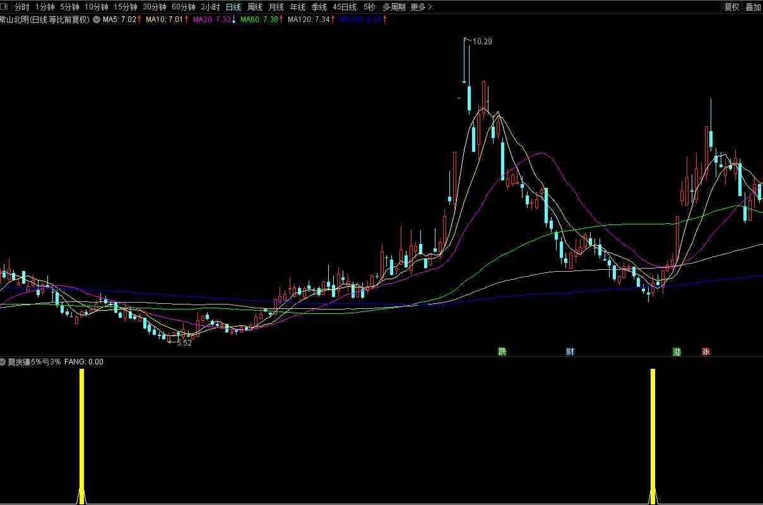
Task: Select the 5分钟 period tab
Action: 69,7
